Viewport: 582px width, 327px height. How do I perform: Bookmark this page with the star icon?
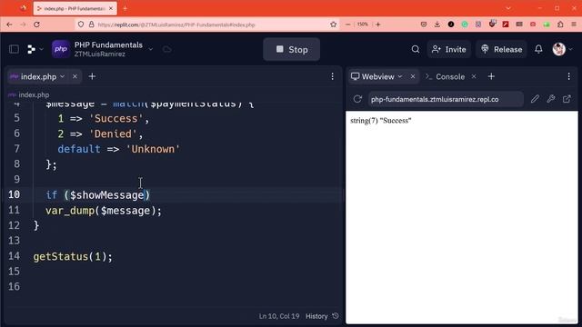pos(334,25)
